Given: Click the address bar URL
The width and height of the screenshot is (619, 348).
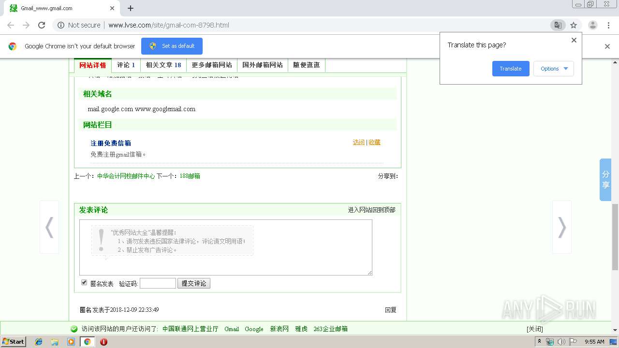Looking at the screenshot, I should pyautogui.click(x=169, y=25).
